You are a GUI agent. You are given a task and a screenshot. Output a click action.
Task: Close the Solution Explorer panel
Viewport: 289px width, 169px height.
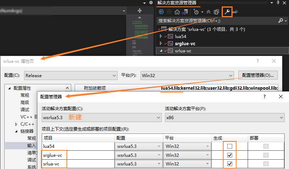tap(284, 3)
